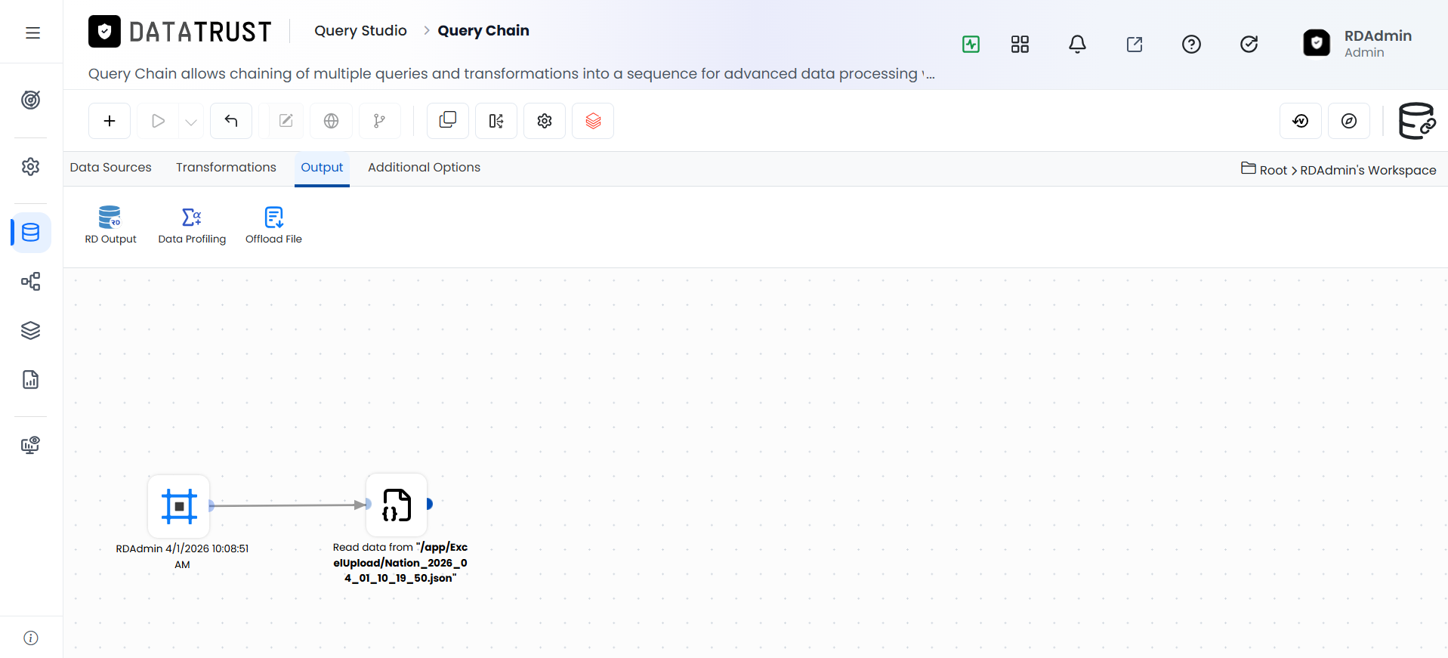Image resolution: width=1448 pixels, height=658 pixels.
Task: Select the RD Output component
Action: 110,225
